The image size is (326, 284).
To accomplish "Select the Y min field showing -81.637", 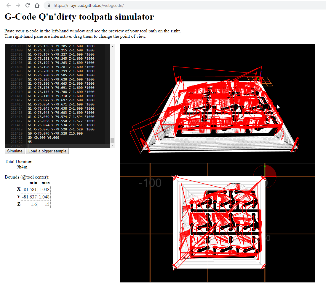I will [29, 197].
